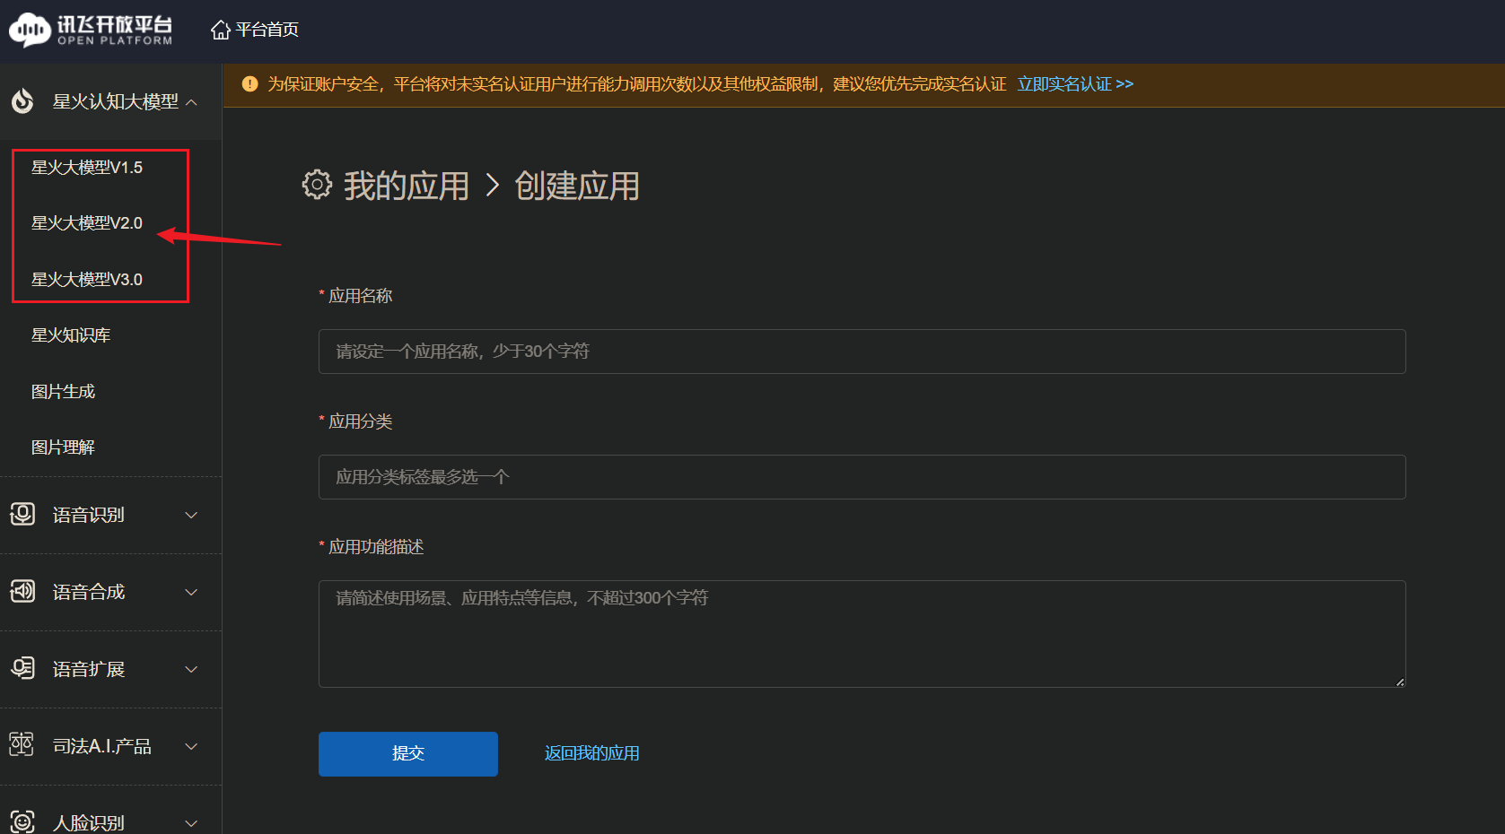This screenshot has width=1505, height=834.
Task: Expand the 人脸识别 section chevron
Action: (191, 823)
